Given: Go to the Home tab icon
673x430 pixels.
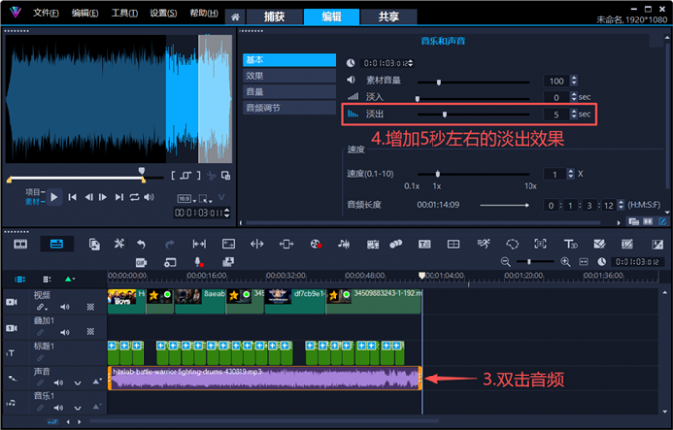Looking at the screenshot, I should tap(235, 17).
